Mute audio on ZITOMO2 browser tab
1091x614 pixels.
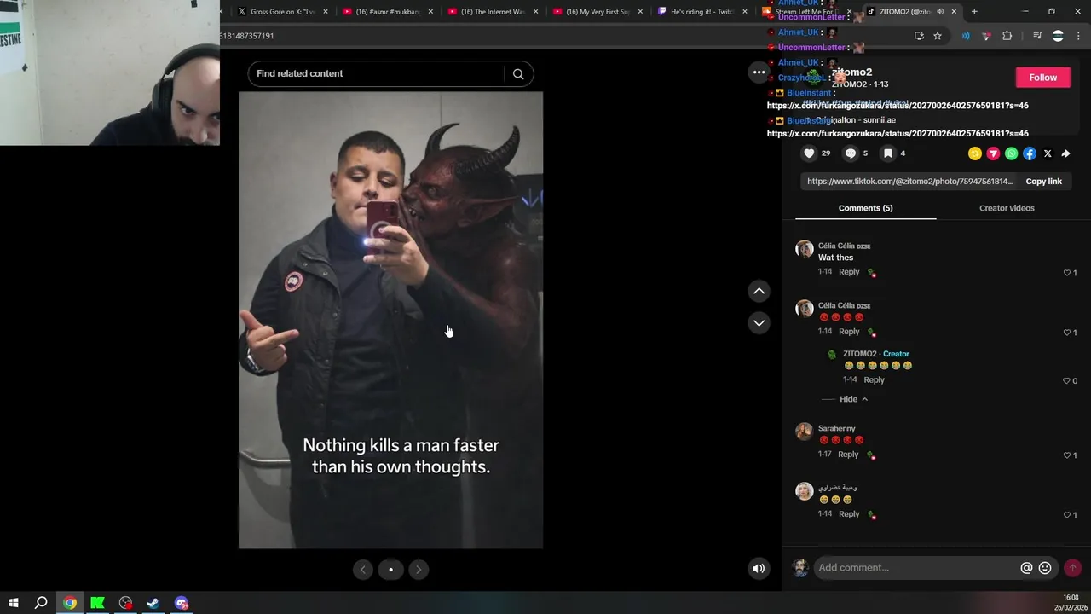[x=940, y=12]
